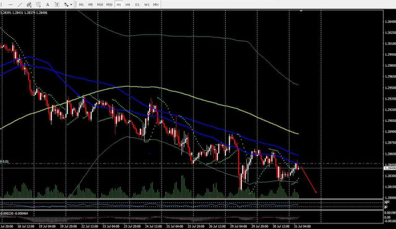Click the chart shift triangle marker at top

(x=301, y=11)
